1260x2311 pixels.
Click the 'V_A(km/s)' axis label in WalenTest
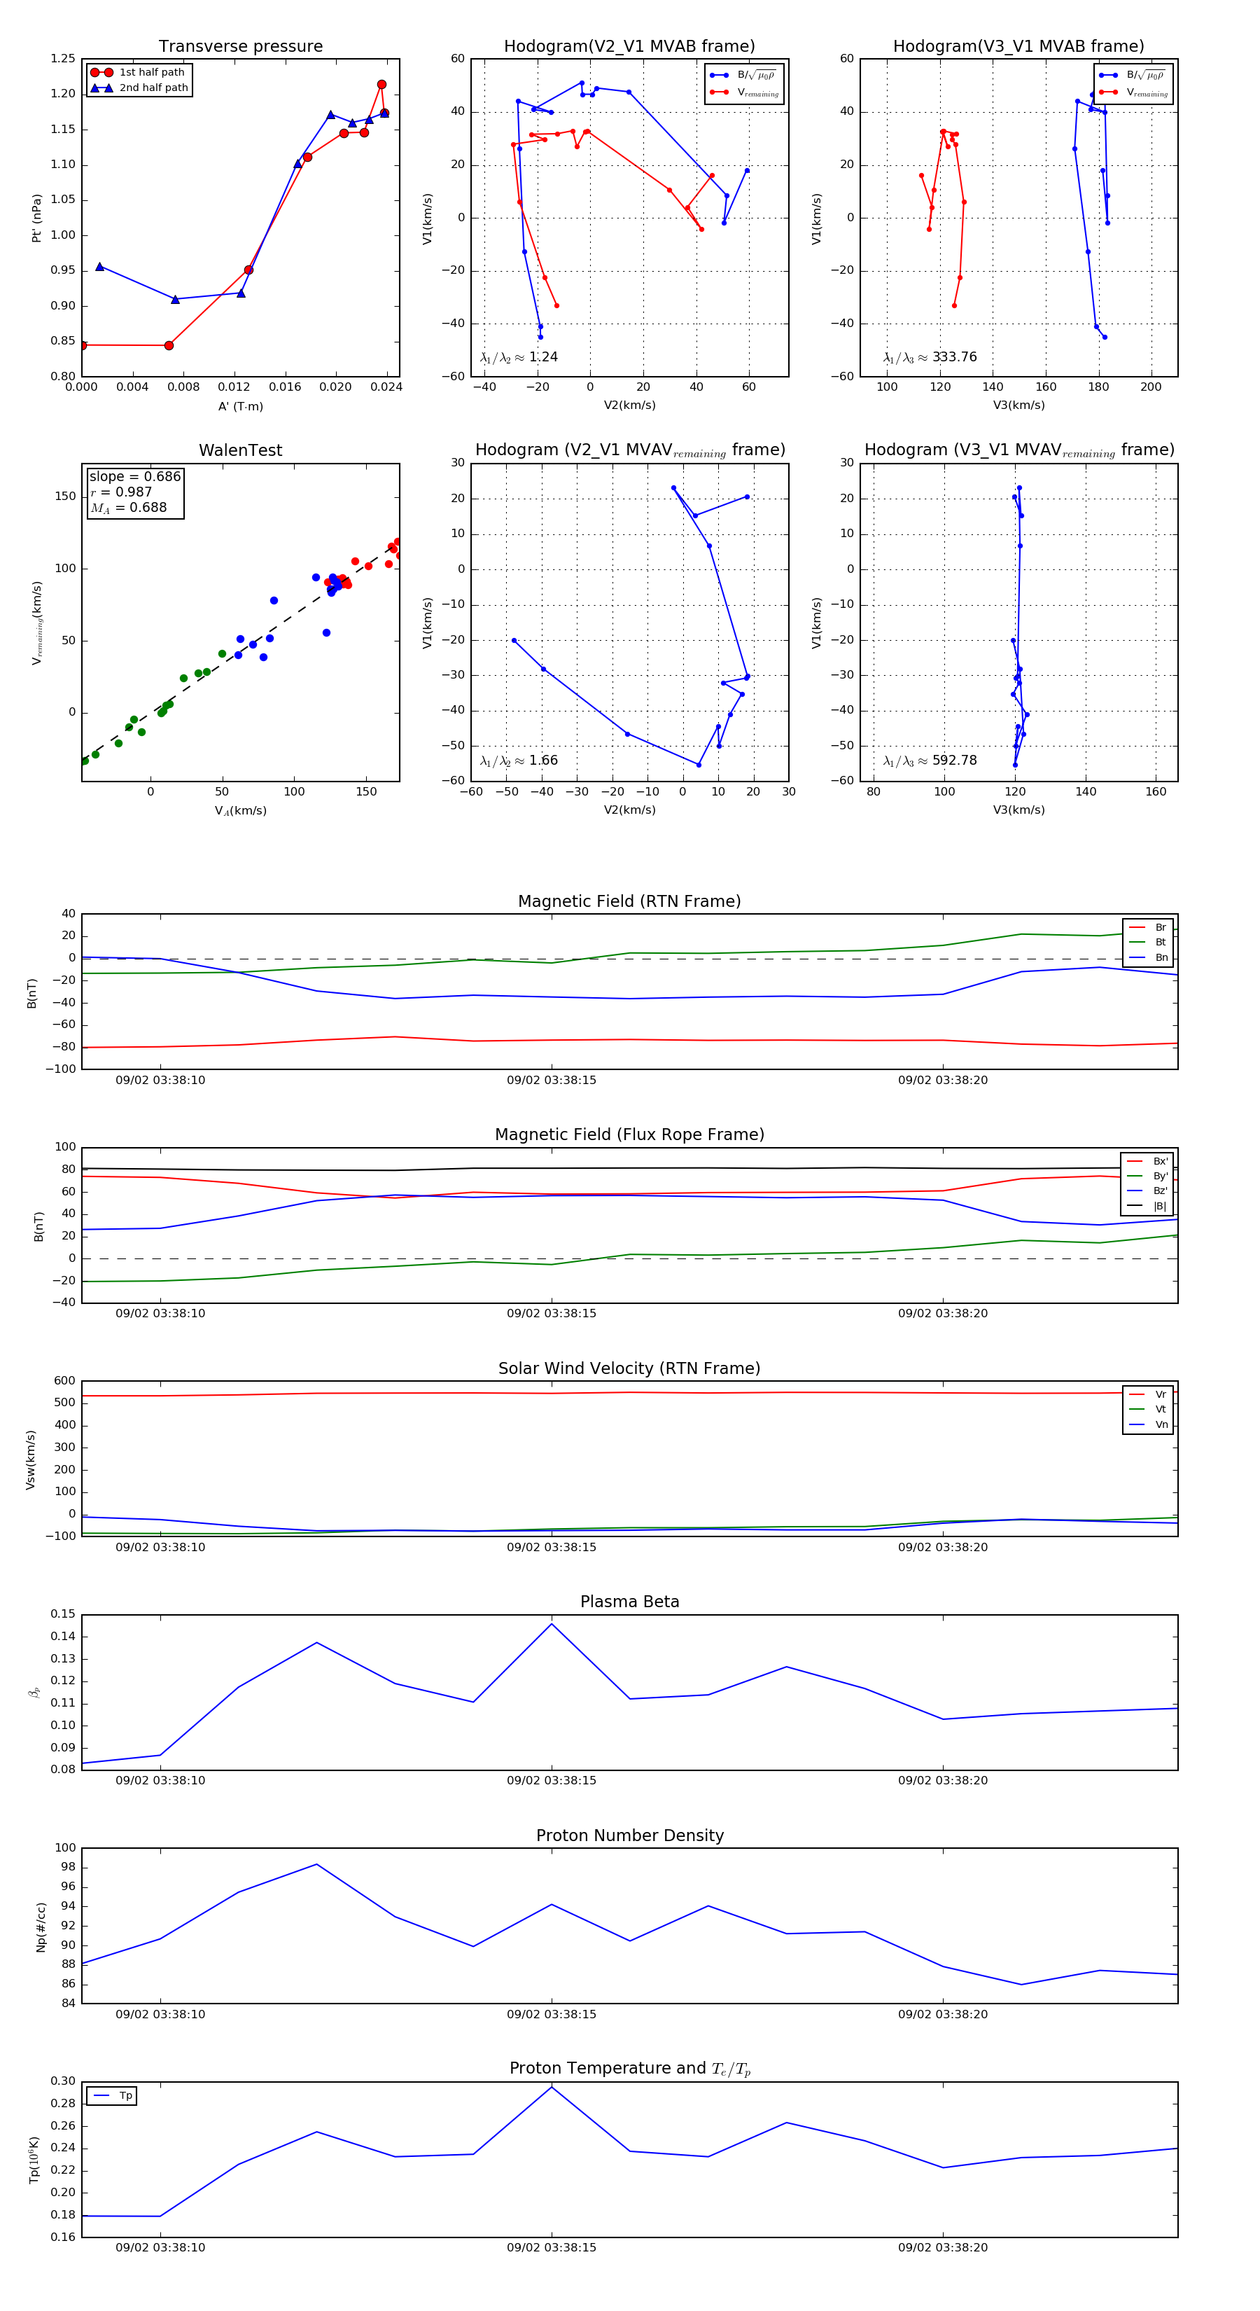(240, 811)
